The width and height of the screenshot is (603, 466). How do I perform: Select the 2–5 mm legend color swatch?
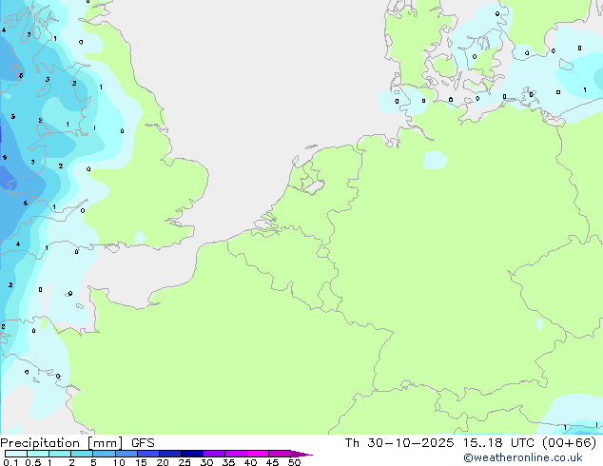[82, 454]
